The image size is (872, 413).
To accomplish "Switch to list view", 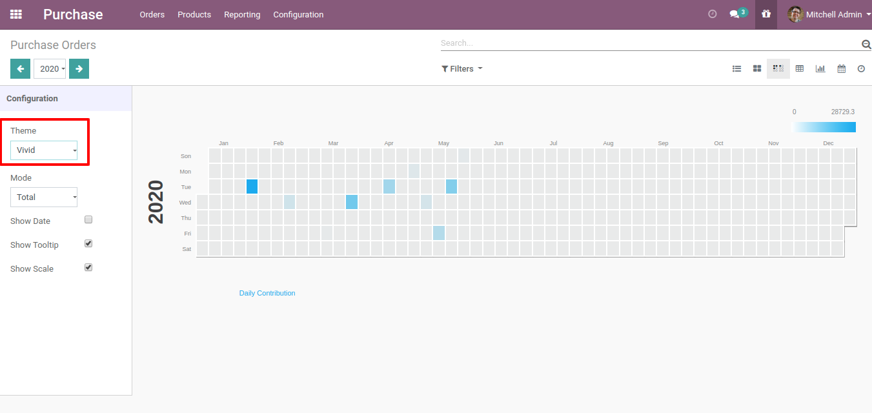I will pos(736,68).
